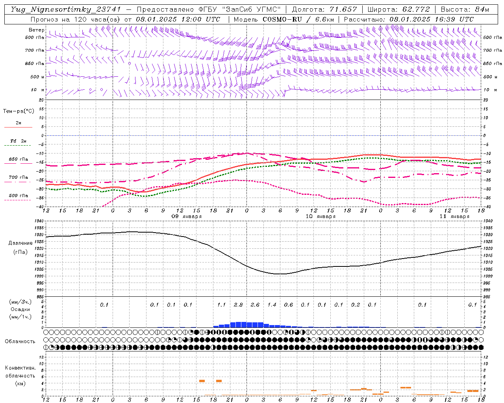Click the 2.8 precipitation amount value

[x=238, y=305]
